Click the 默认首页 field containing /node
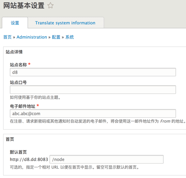 click(x=106, y=159)
